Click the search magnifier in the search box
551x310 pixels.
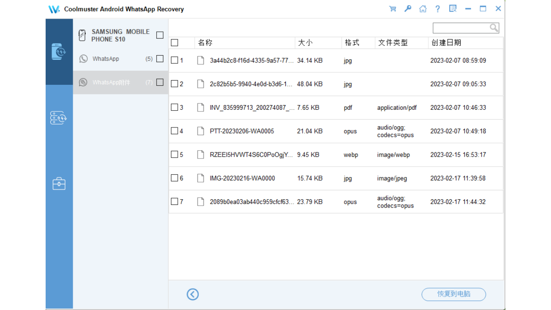tap(493, 28)
